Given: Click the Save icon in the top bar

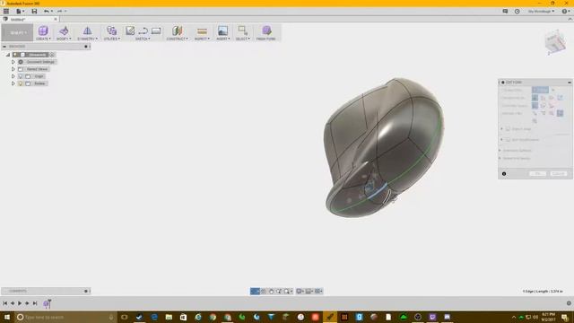Looking at the screenshot, I should (34, 12).
